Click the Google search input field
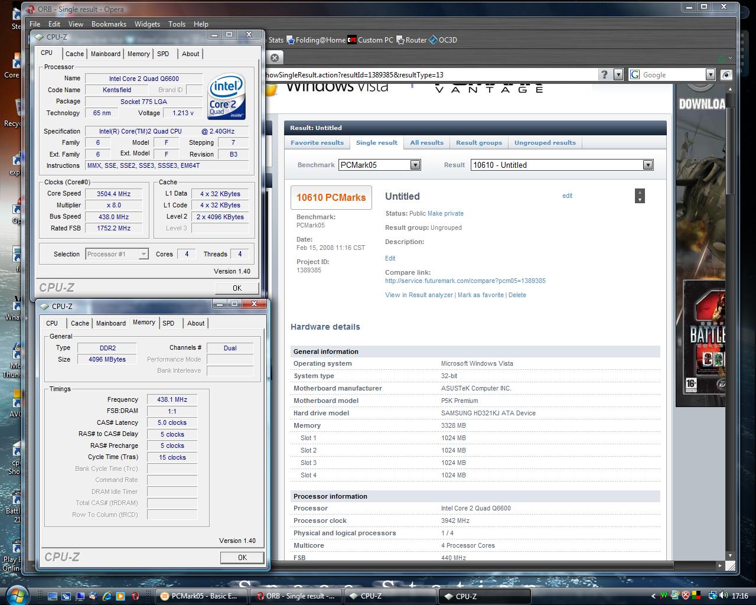 click(x=673, y=74)
